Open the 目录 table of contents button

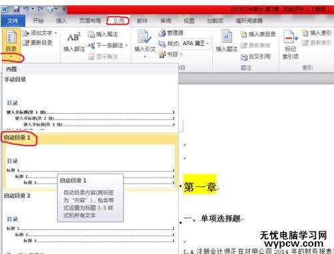[x=11, y=41]
